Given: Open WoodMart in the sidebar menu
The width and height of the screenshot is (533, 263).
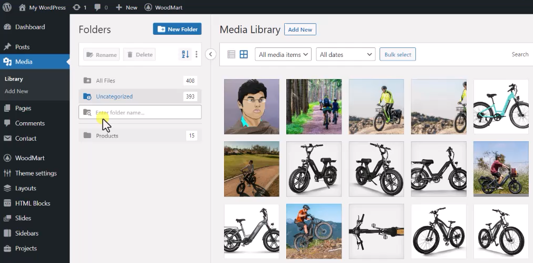Looking at the screenshot, I should click(x=30, y=158).
